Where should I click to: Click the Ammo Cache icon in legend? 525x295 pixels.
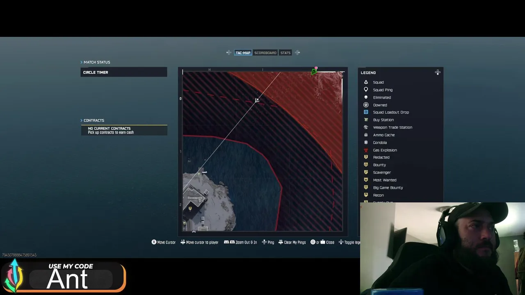[366, 135]
